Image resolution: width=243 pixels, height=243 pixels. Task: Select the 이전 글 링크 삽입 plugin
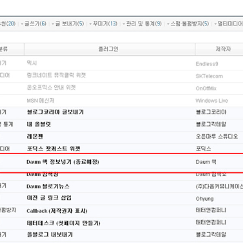[x=49, y=198]
